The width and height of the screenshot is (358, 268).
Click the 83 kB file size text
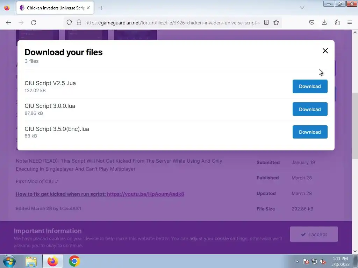click(31, 136)
